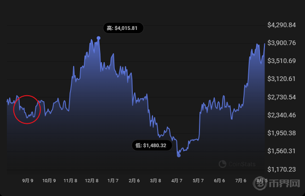Click the 12月 8 date label
The height and width of the screenshot is (196, 305).
tap(92, 181)
